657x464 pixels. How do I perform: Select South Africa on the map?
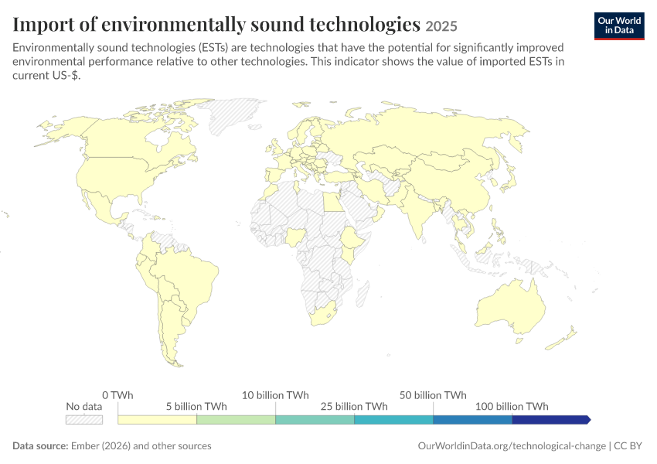(322, 316)
